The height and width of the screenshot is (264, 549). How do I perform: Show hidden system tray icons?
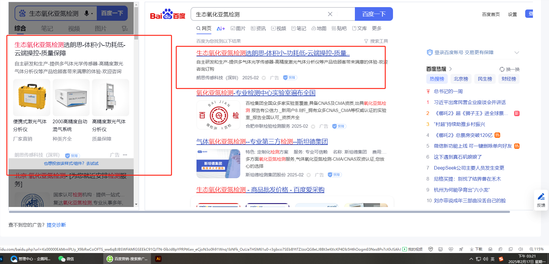pos(471,259)
